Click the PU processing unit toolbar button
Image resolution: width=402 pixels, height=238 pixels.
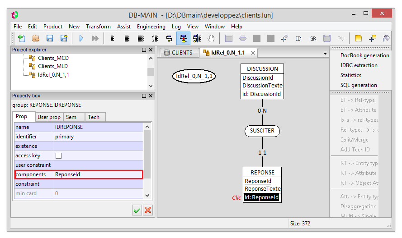tap(341, 39)
